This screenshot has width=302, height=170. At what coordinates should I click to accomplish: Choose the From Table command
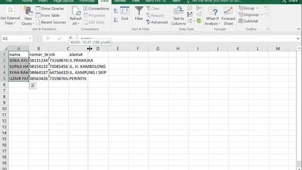[x=48, y=16]
